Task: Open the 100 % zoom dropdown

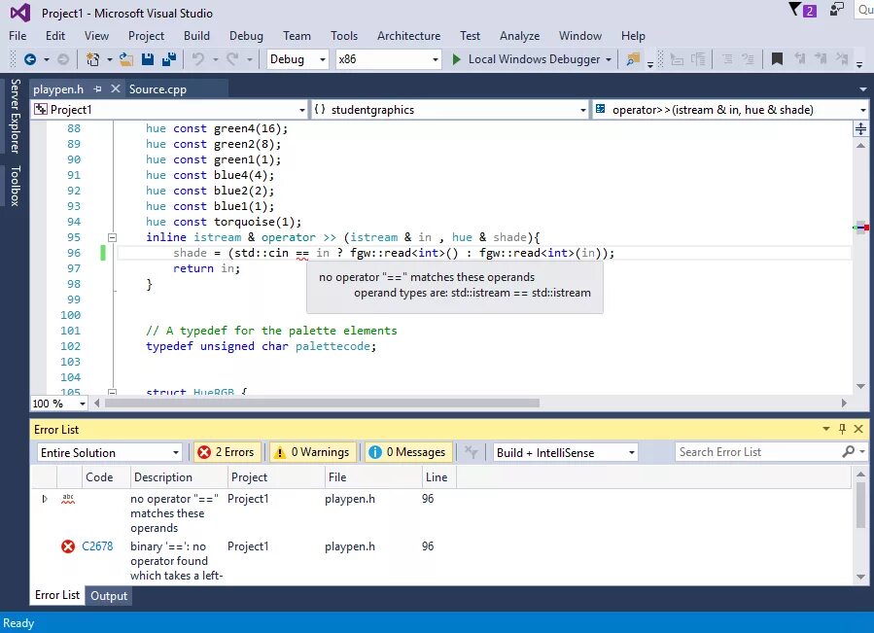Action: (x=59, y=404)
